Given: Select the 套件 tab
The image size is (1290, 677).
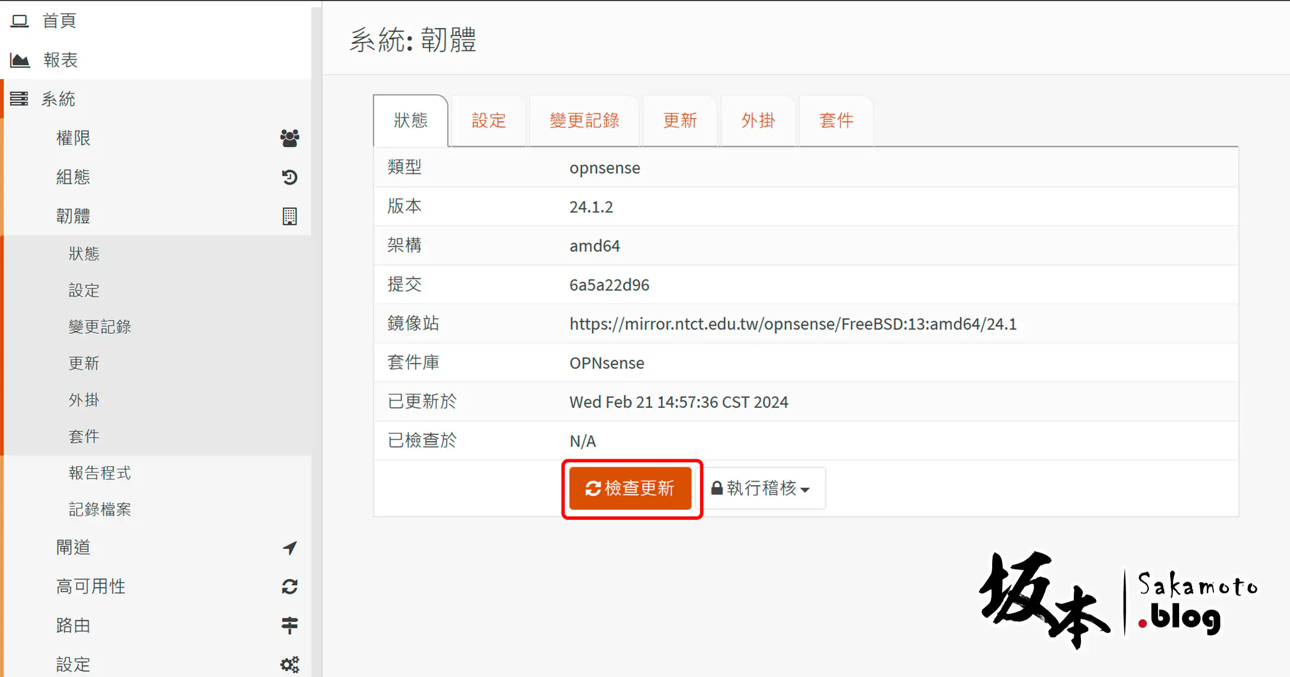Looking at the screenshot, I should point(836,120).
